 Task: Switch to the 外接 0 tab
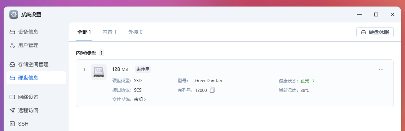(x=135, y=32)
